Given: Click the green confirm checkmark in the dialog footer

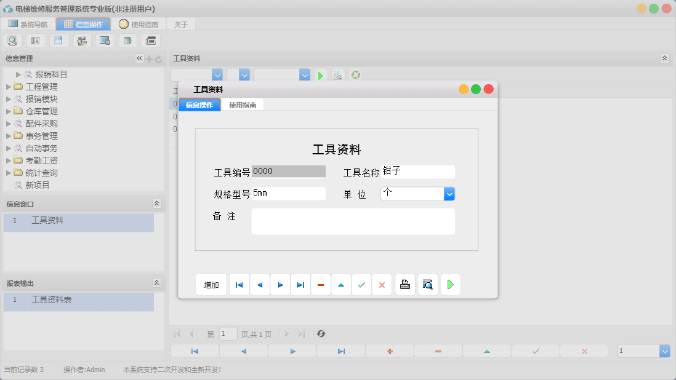Looking at the screenshot, I should 361,284.
